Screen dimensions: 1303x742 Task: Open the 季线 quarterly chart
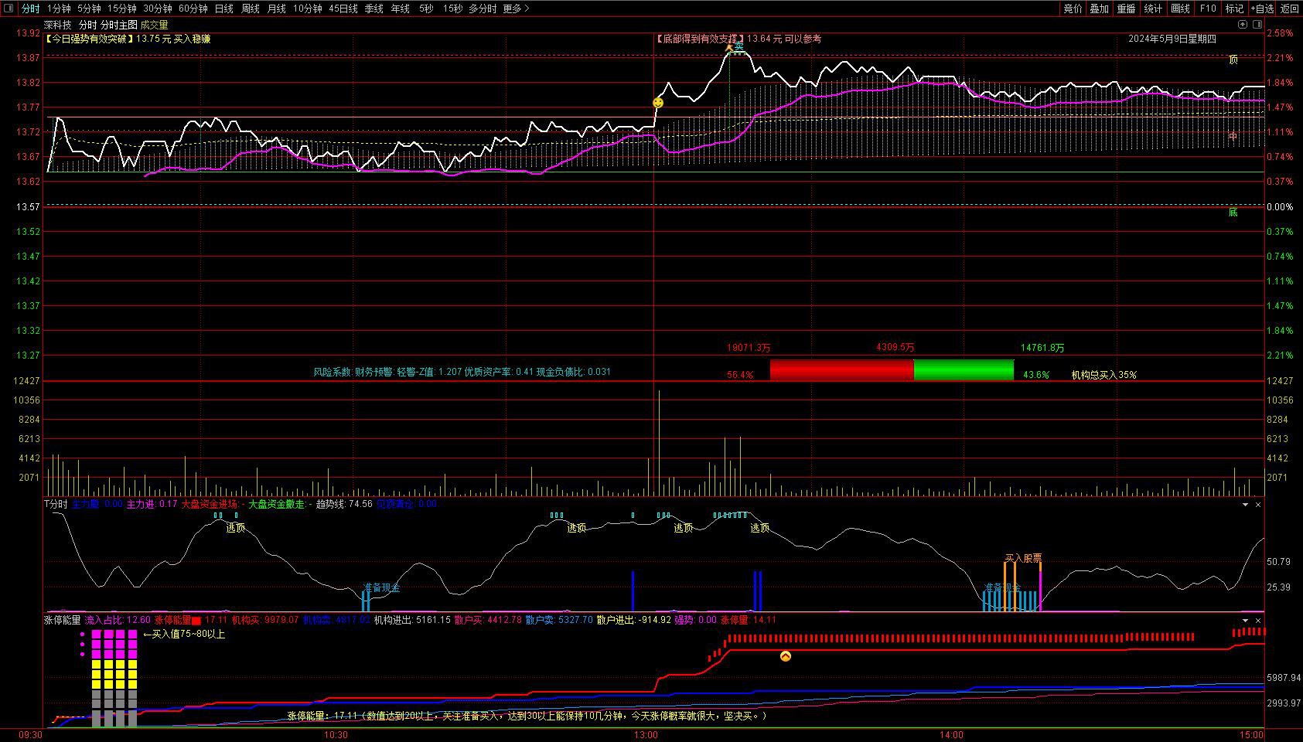pos(374,9)
